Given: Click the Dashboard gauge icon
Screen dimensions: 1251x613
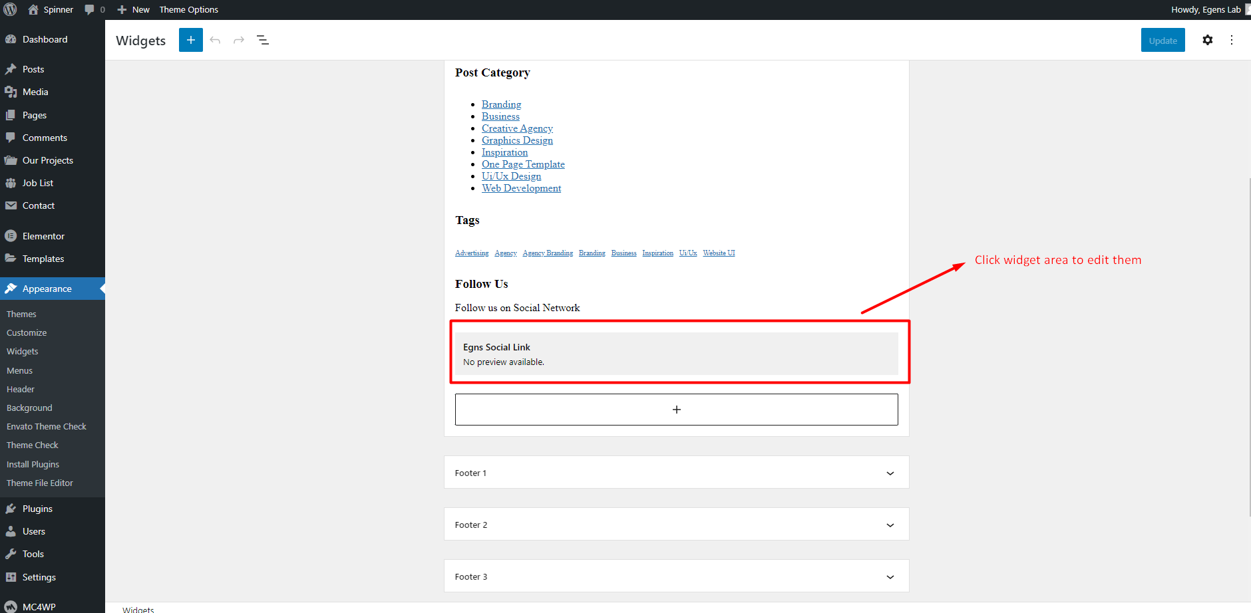Looking at the screenshot, I should tap(11, 39).
